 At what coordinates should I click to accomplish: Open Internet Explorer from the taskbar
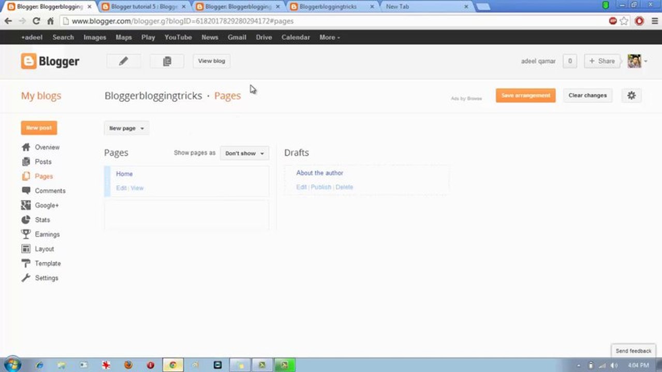click(39, 365)
